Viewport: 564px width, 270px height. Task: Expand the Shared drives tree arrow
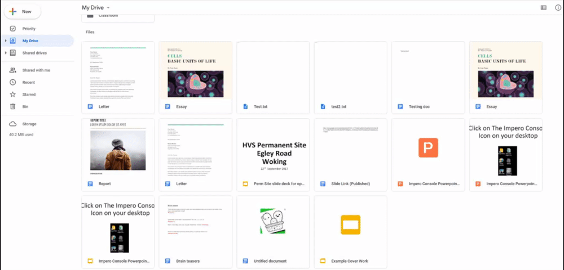click(6, 53)
